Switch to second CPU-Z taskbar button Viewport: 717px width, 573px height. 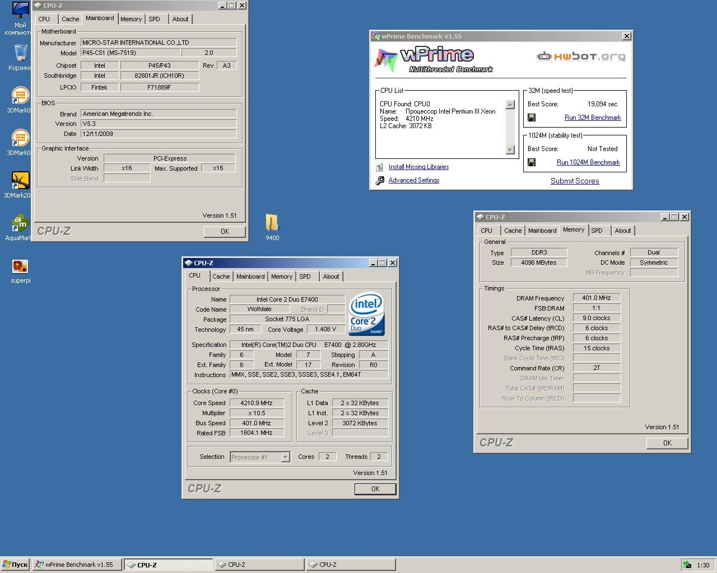[259, 565]
